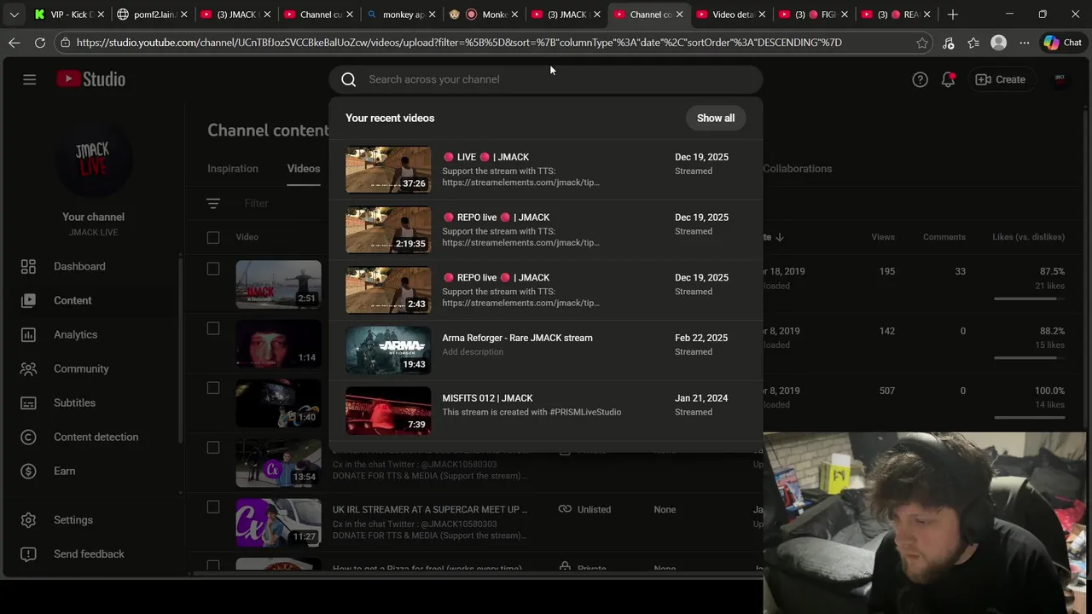Open the notifications bell

tap(948, 79)
